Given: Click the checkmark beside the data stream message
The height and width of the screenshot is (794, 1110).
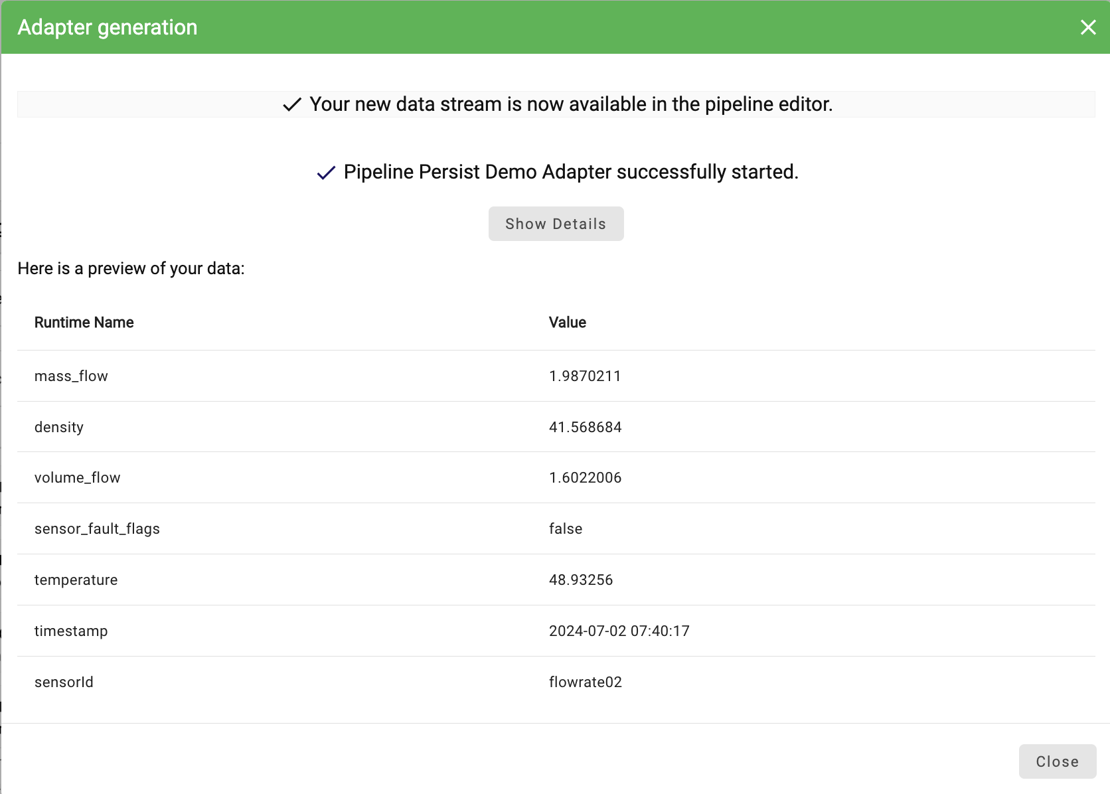Looking at the screenshot, I should (x=292, y=105).
